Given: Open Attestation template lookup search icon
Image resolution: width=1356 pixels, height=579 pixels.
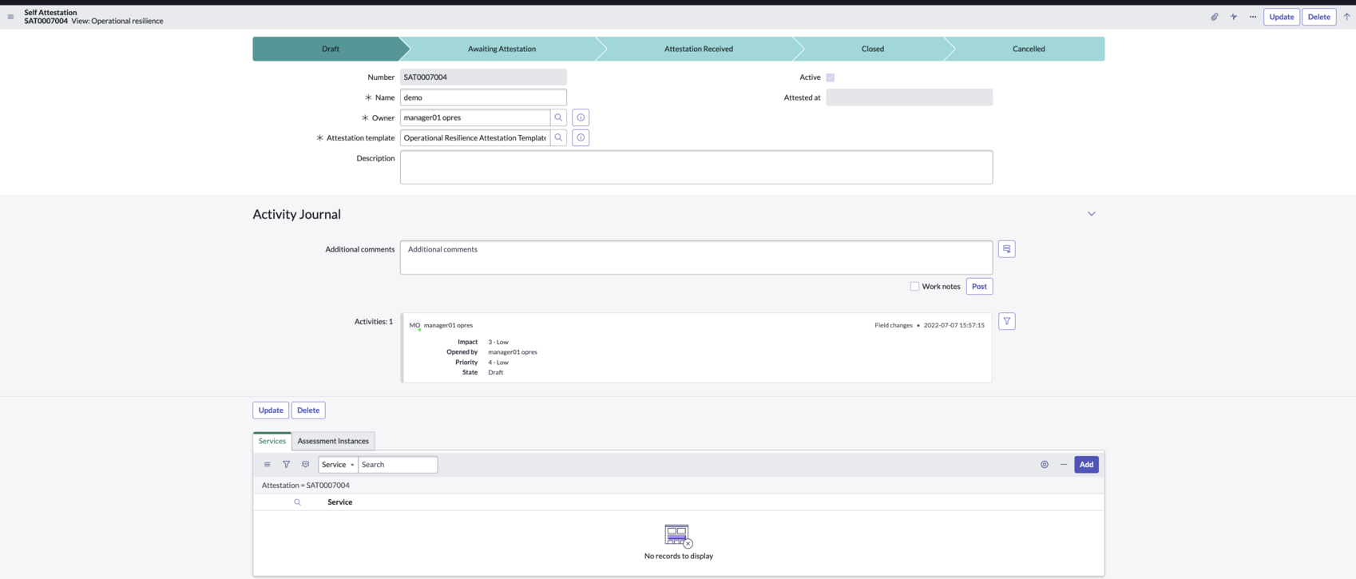Looking at the screenshot, I should point(558,137).
